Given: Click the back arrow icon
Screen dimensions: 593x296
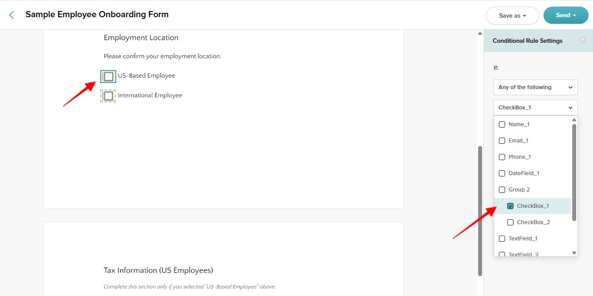Looking at the screenshot, I should [11, 15].
